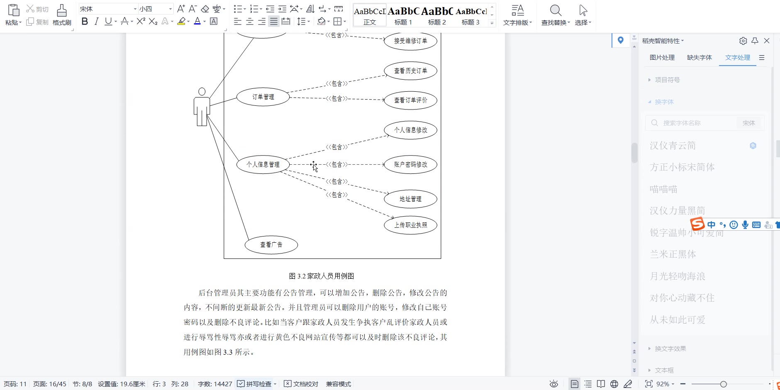This screenshot has height=390, width=780.
Task: Switch to page layout view in status bar
Action: 575,384
